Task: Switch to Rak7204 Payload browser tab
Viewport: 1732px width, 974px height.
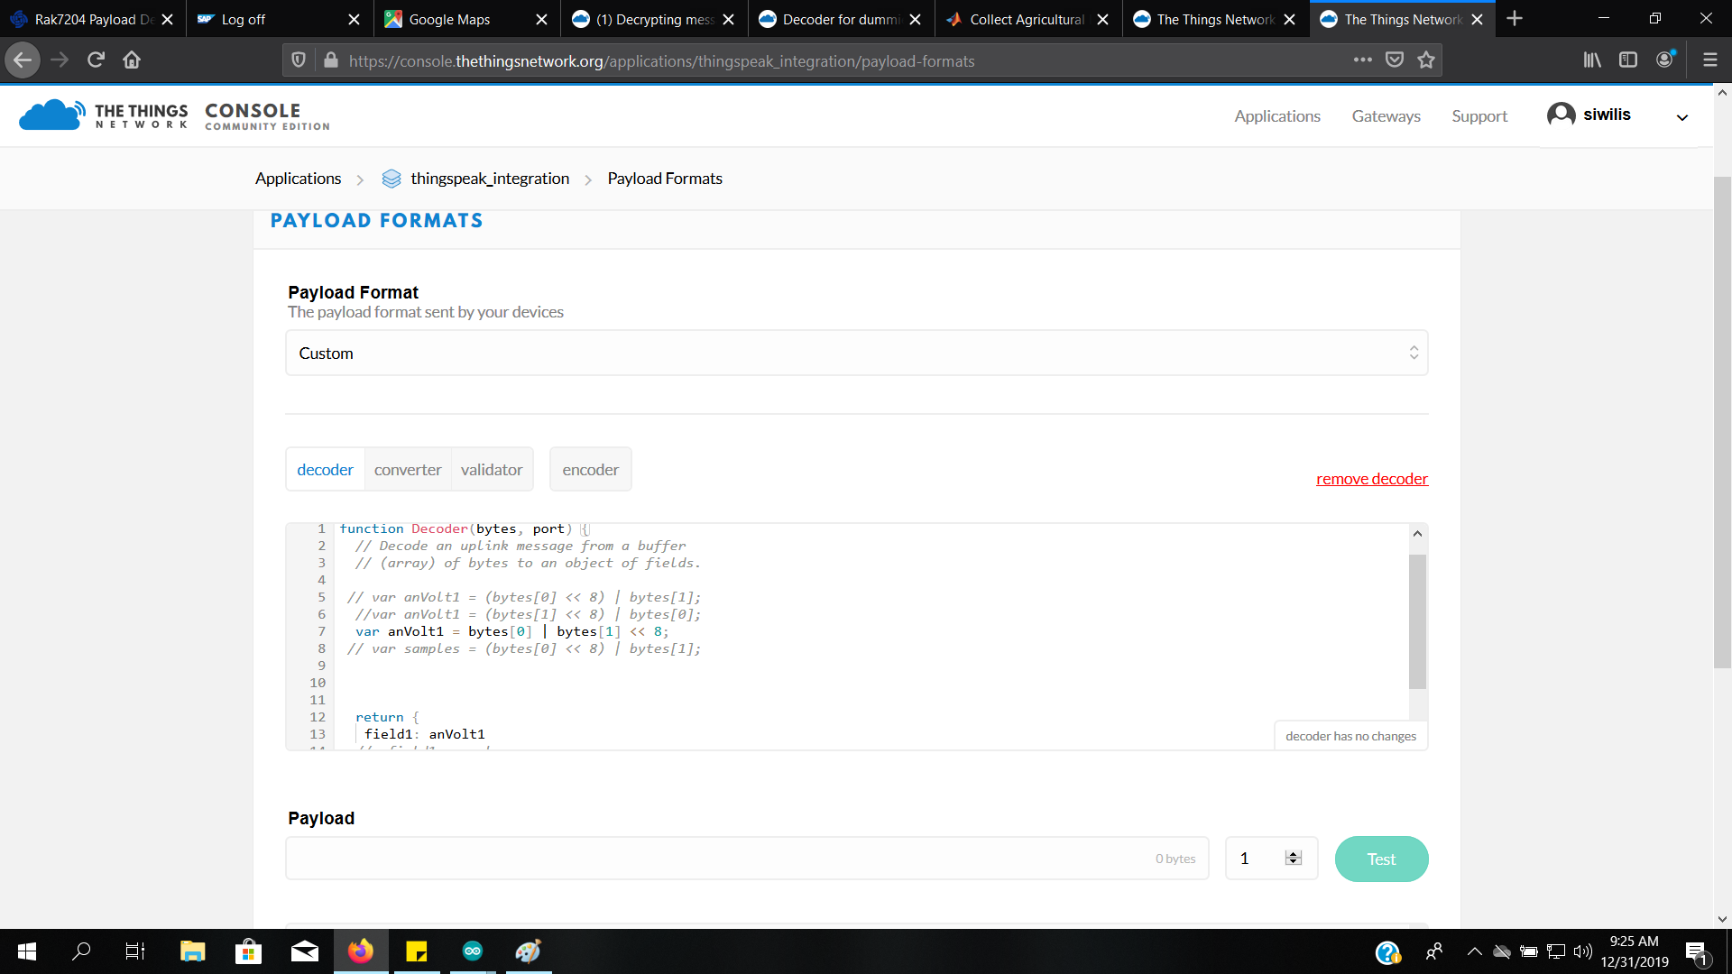Action: (94, 19)
